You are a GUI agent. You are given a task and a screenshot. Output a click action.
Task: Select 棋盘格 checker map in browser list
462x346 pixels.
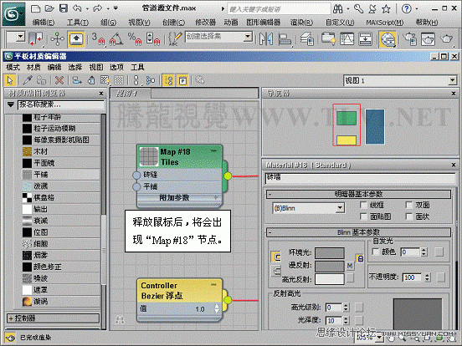(x=61, y=198)
